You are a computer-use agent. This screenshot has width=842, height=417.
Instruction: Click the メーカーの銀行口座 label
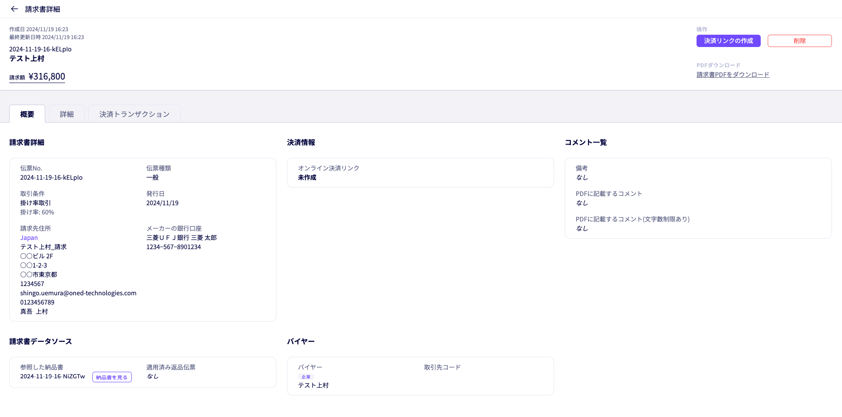[x=174, y=228]
